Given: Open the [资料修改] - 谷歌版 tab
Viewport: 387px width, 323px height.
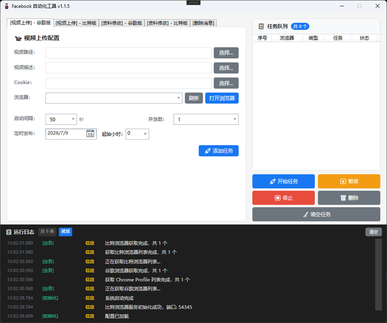Looking at the screenshot, I should tap(122, 23).
